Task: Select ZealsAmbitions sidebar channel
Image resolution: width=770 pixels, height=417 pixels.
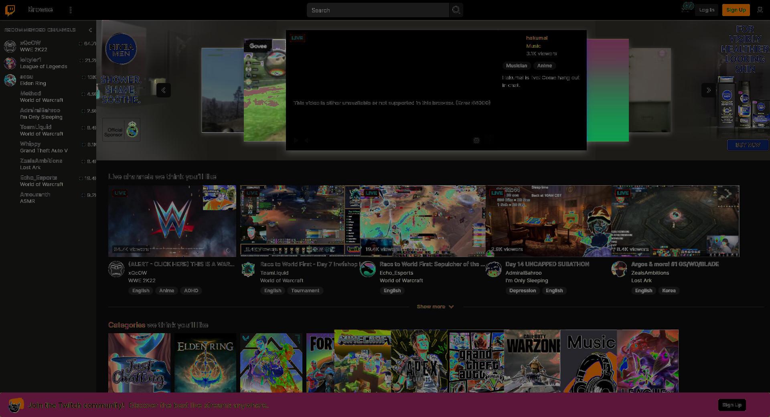Action: point(48,164)
